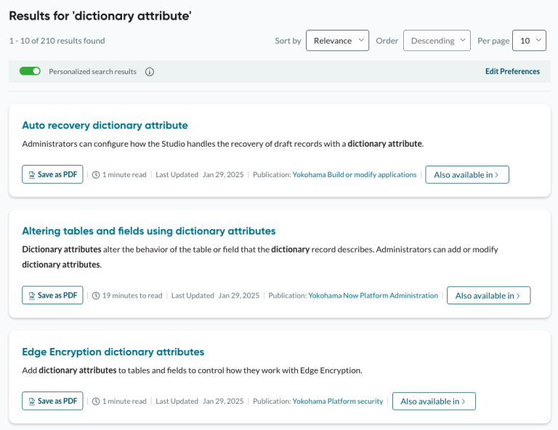Click the Edge Encryption result description text

tap(192, 370)
